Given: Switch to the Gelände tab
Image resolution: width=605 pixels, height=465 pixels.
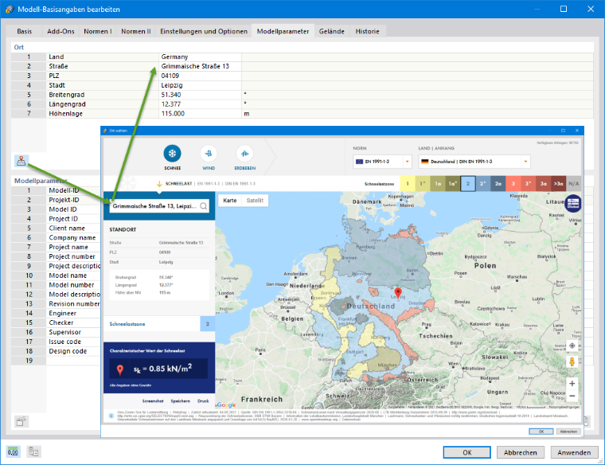Looking at the screenshot, I should click(x=331, y=31).
